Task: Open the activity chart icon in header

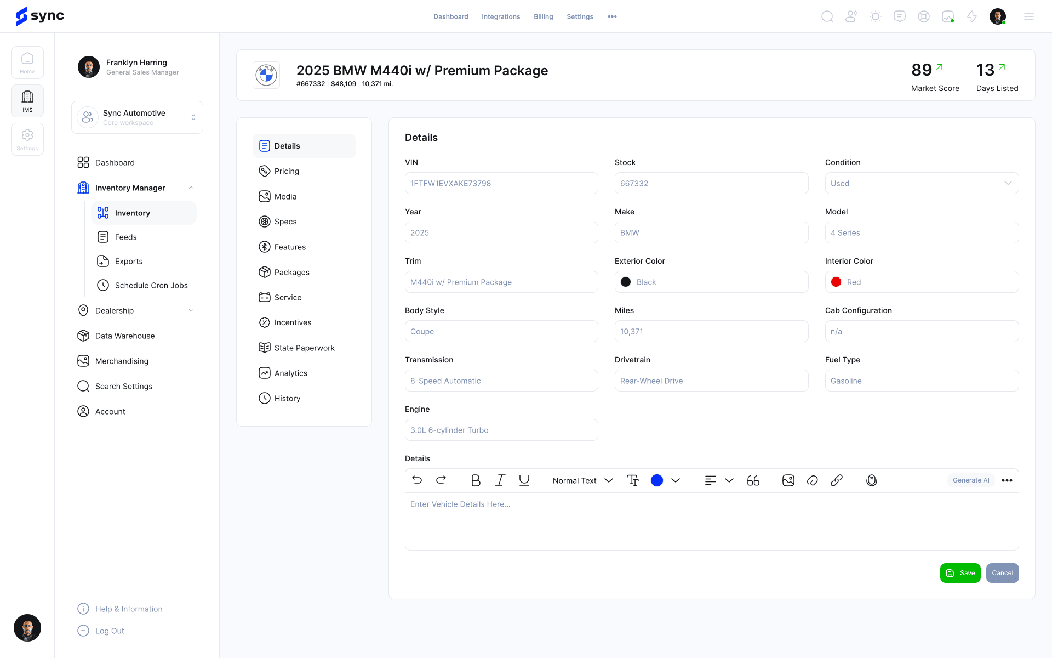Action: pyautogui.click(x=948, y=16)
